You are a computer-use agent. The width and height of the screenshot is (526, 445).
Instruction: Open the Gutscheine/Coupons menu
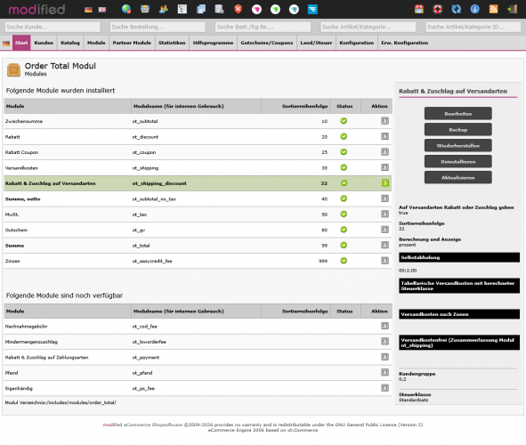pyautogui.click(x=267, y=43)
